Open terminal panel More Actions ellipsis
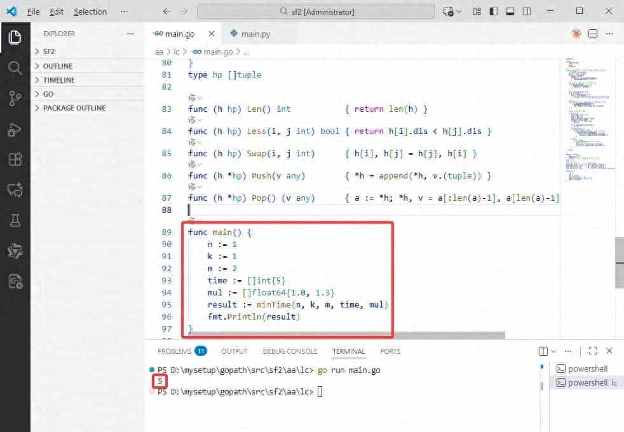Image resolution: width=624 pixels, height=432 pixels. coord(568,351)
